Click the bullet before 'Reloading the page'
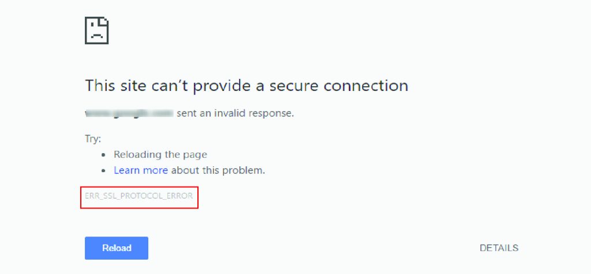Viewport: 591px width, 274px height. [105, 155]
